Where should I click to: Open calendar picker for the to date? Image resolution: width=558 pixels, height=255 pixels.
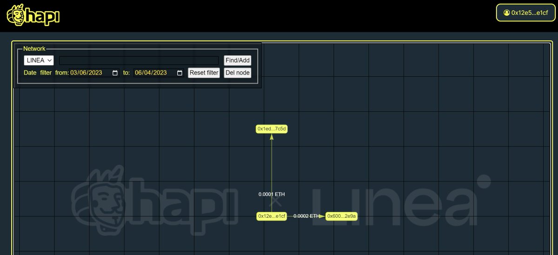coord(179,73)
